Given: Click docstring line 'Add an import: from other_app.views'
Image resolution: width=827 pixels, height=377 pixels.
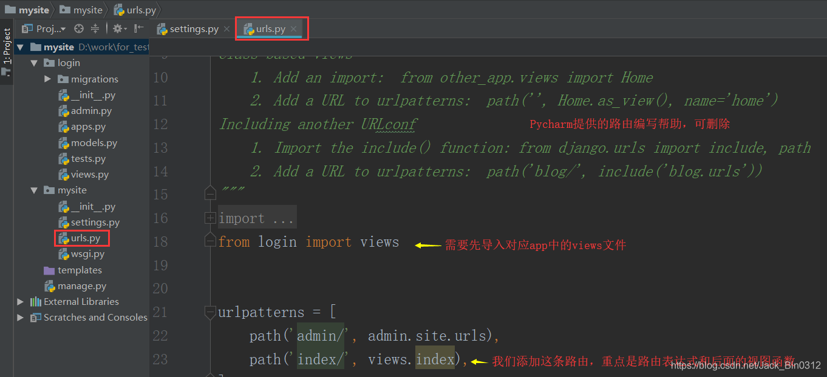Looking at the screenshot, I should click(x=452, y=78).
